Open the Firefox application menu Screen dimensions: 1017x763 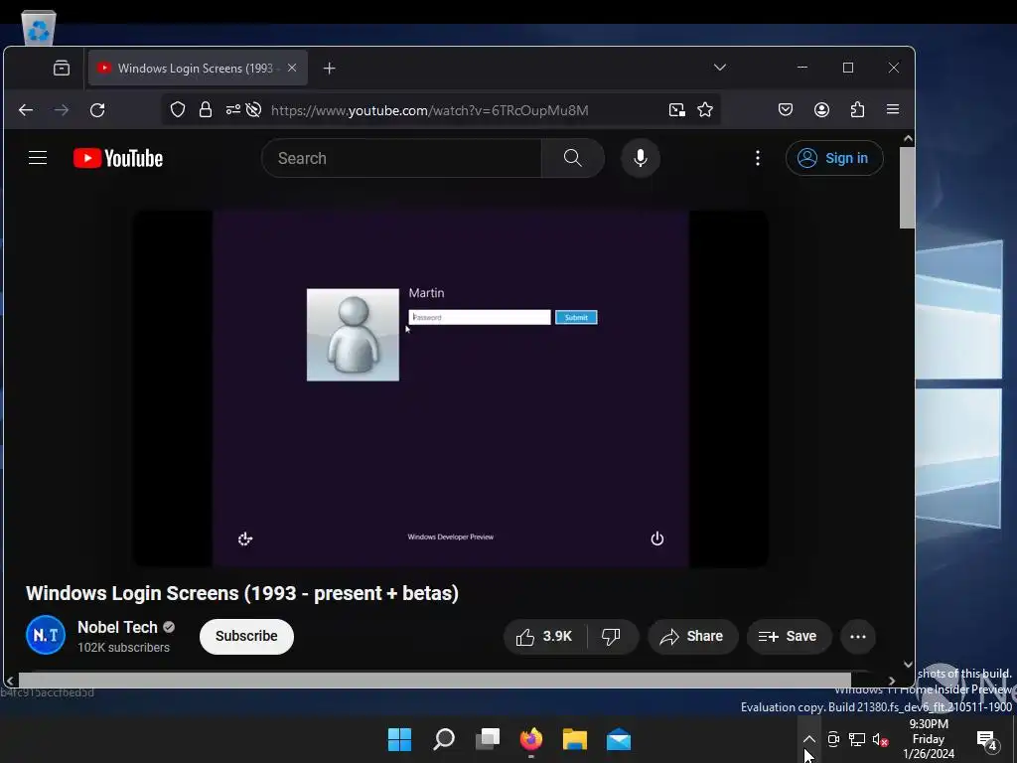pos(893,109)
